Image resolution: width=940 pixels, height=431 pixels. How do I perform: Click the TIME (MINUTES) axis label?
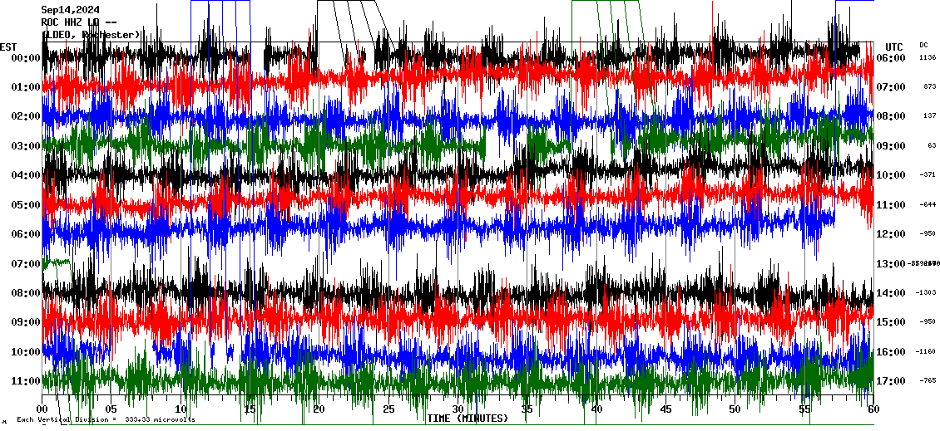point(467,419)
